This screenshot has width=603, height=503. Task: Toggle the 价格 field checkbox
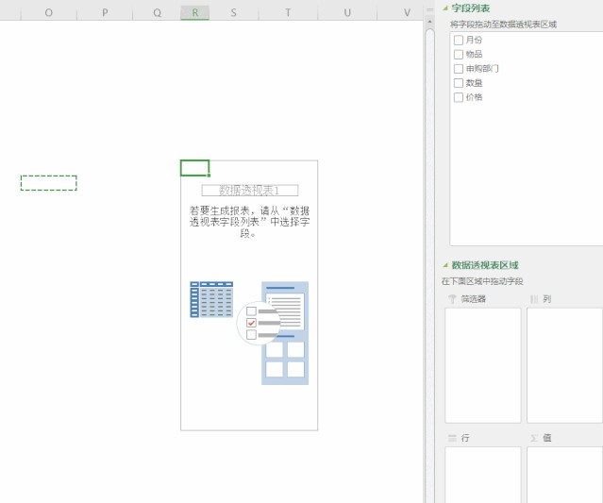[459, 97]
